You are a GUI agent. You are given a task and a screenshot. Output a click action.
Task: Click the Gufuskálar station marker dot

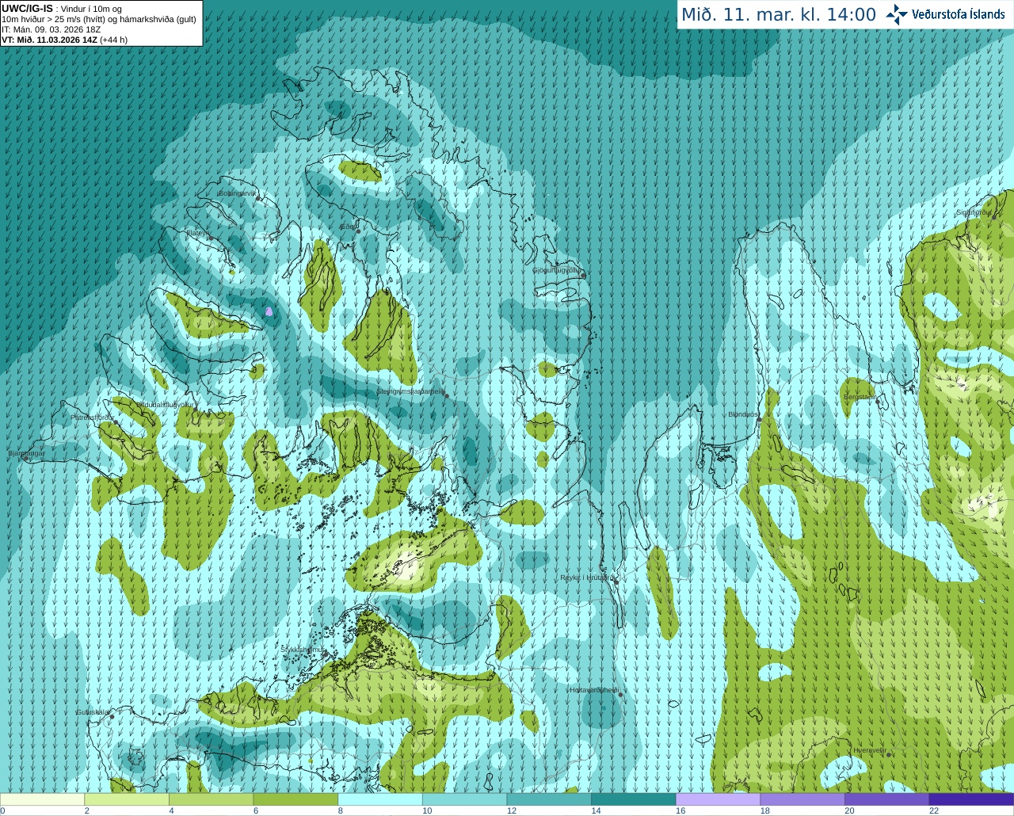coord(112,717)
